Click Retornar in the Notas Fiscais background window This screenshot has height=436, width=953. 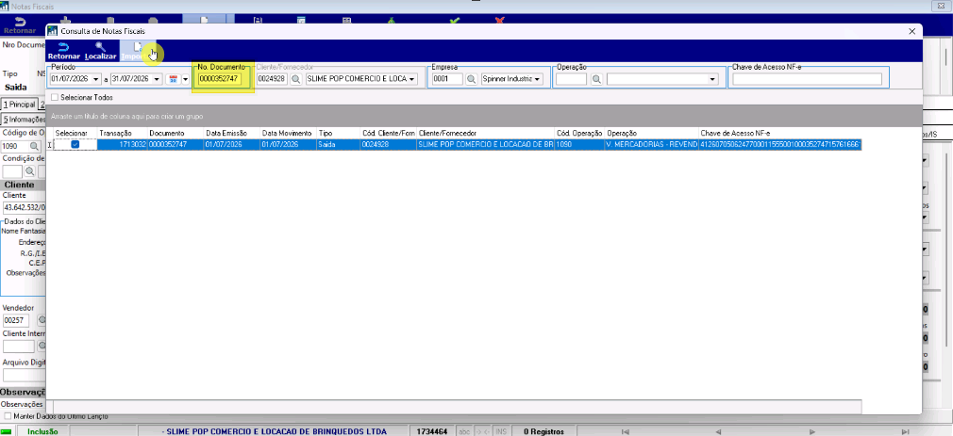(20, 26)
